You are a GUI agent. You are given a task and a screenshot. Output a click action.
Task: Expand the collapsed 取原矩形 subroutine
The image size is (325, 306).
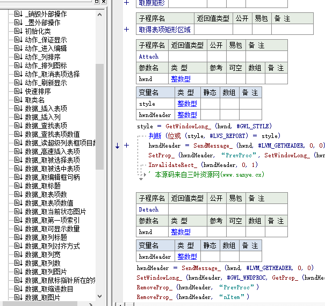click(127, 3)
